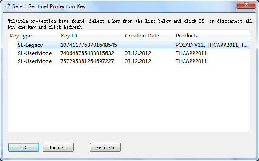Screen dimensions: 259x161
Task: Sort list by Key Type column header
Action: 34,36
